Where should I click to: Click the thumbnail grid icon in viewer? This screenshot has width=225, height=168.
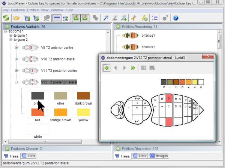[144, 68]
